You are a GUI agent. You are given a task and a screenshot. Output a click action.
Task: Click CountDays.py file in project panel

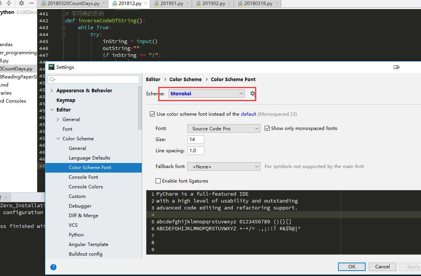tap(16, 69)
